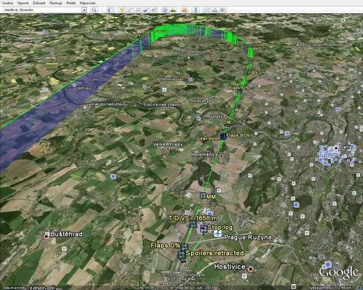
Task: Click the Buštěhrad town marker
Action: (x=47, y=236)
